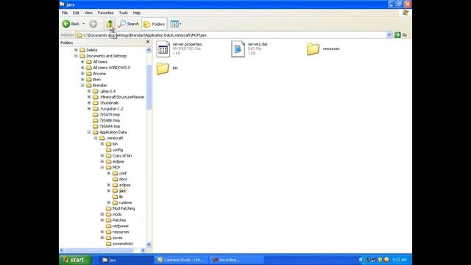The height and width of the screenshot is (265, 471).
Task: Expand the jars tree node
Action: point(109,191)
